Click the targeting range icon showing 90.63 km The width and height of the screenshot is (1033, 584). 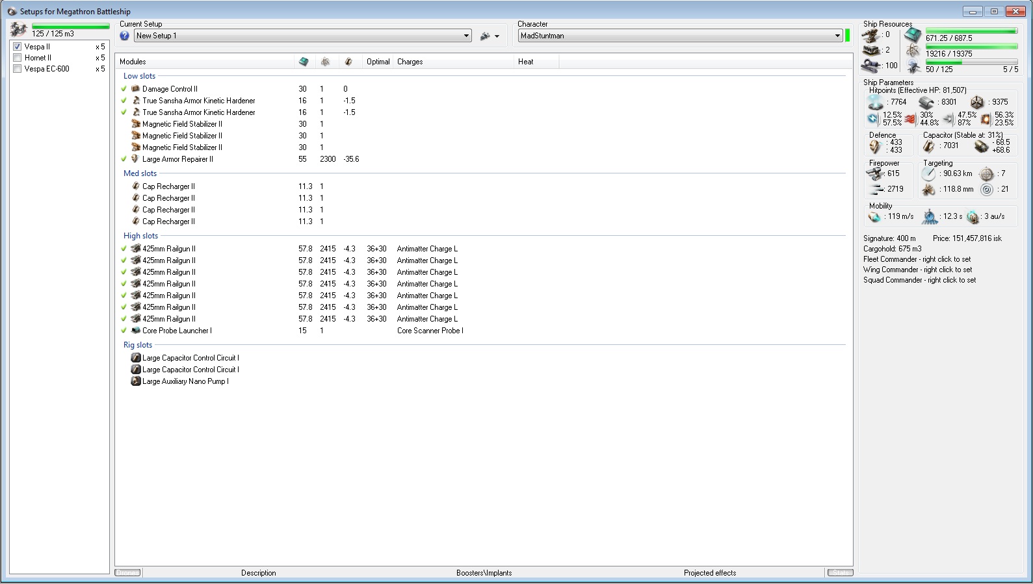pyautogui.click(x=928, y=174)
